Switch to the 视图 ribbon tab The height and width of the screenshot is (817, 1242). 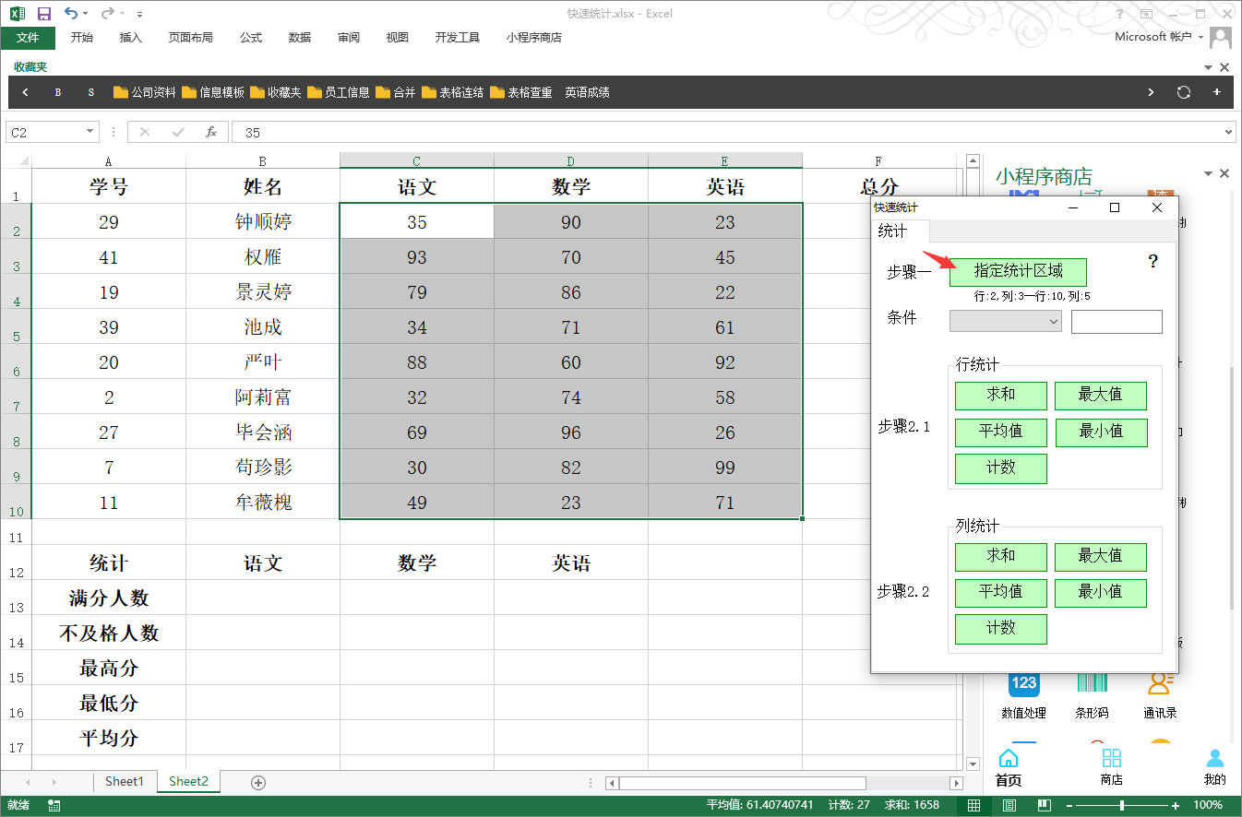coord(398,38)
